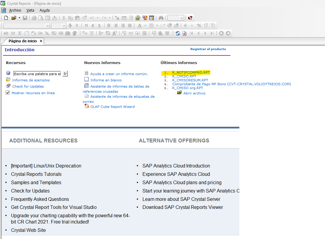The height and width of the screenshot is (239, 325).
Task: Expand the Open icon dropdown arrow
Action: click(x=19, y=18)
